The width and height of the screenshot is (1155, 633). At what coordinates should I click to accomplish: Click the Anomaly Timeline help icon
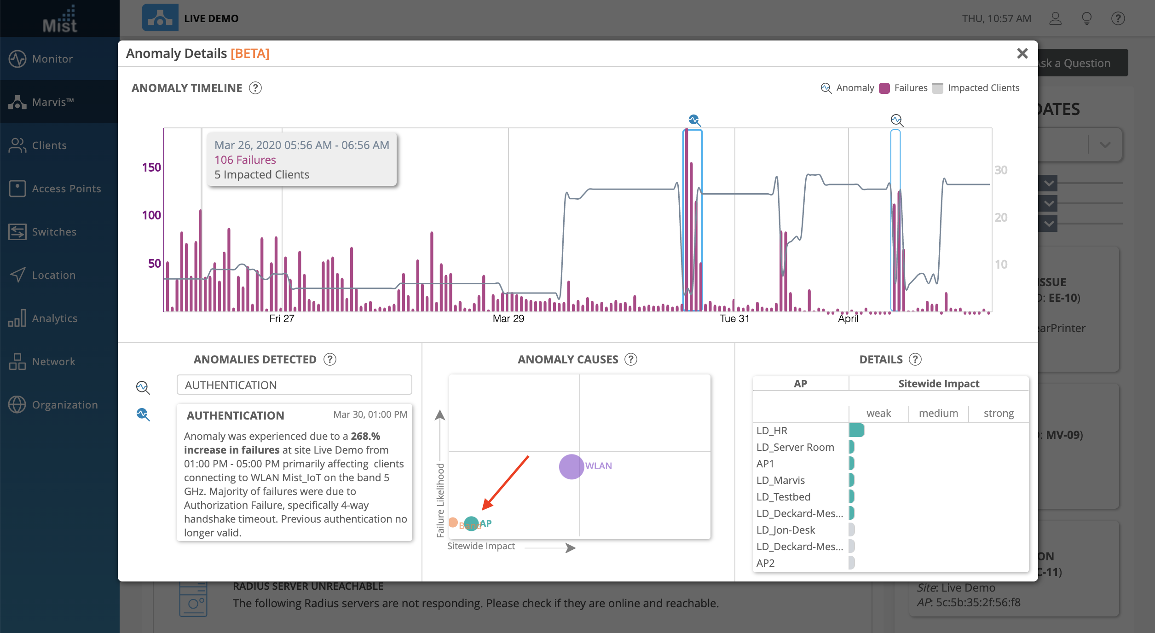(255, 88)
